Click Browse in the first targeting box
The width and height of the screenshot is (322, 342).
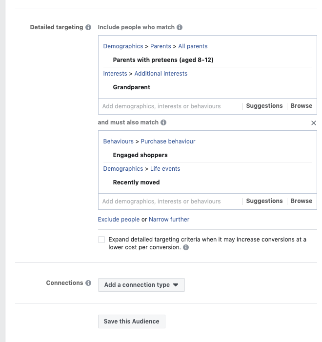[302, 106]
